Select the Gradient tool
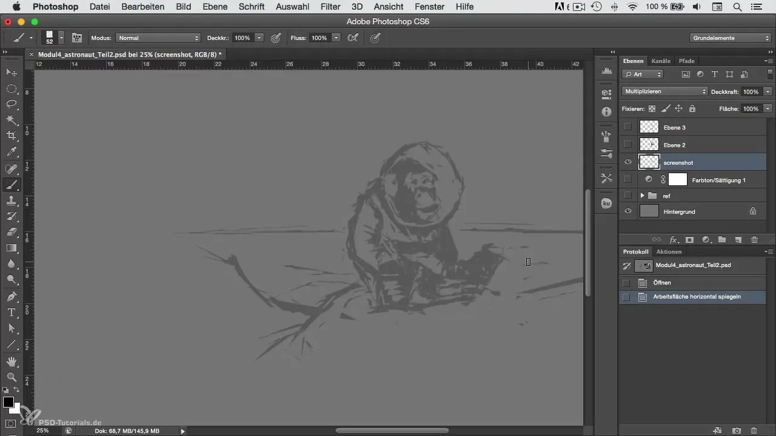 [12, 248]
